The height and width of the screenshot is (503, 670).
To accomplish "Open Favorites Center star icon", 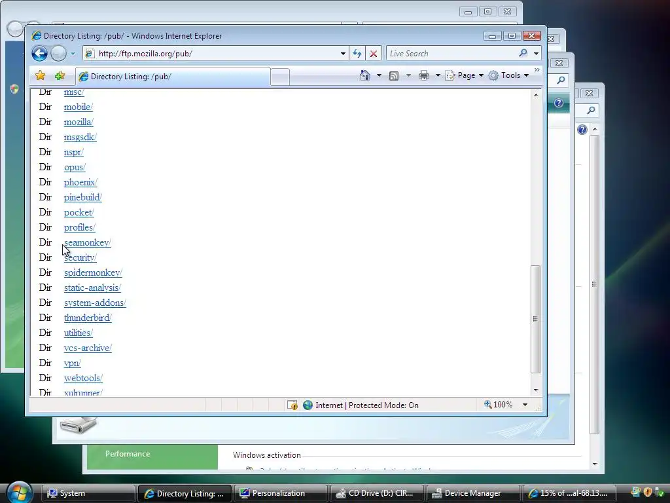I will 40,76.
